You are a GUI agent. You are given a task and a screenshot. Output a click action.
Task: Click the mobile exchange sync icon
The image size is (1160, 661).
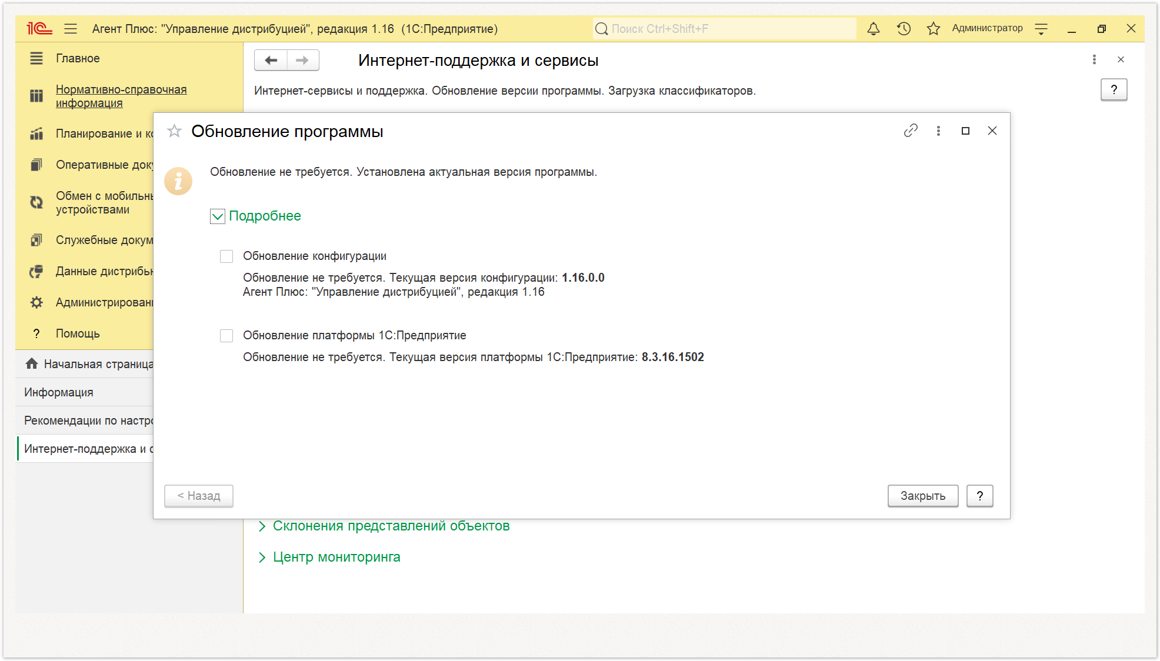tap(36, 202)
